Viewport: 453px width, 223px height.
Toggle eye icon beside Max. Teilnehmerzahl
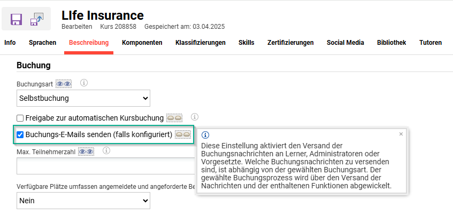[86, 152]
